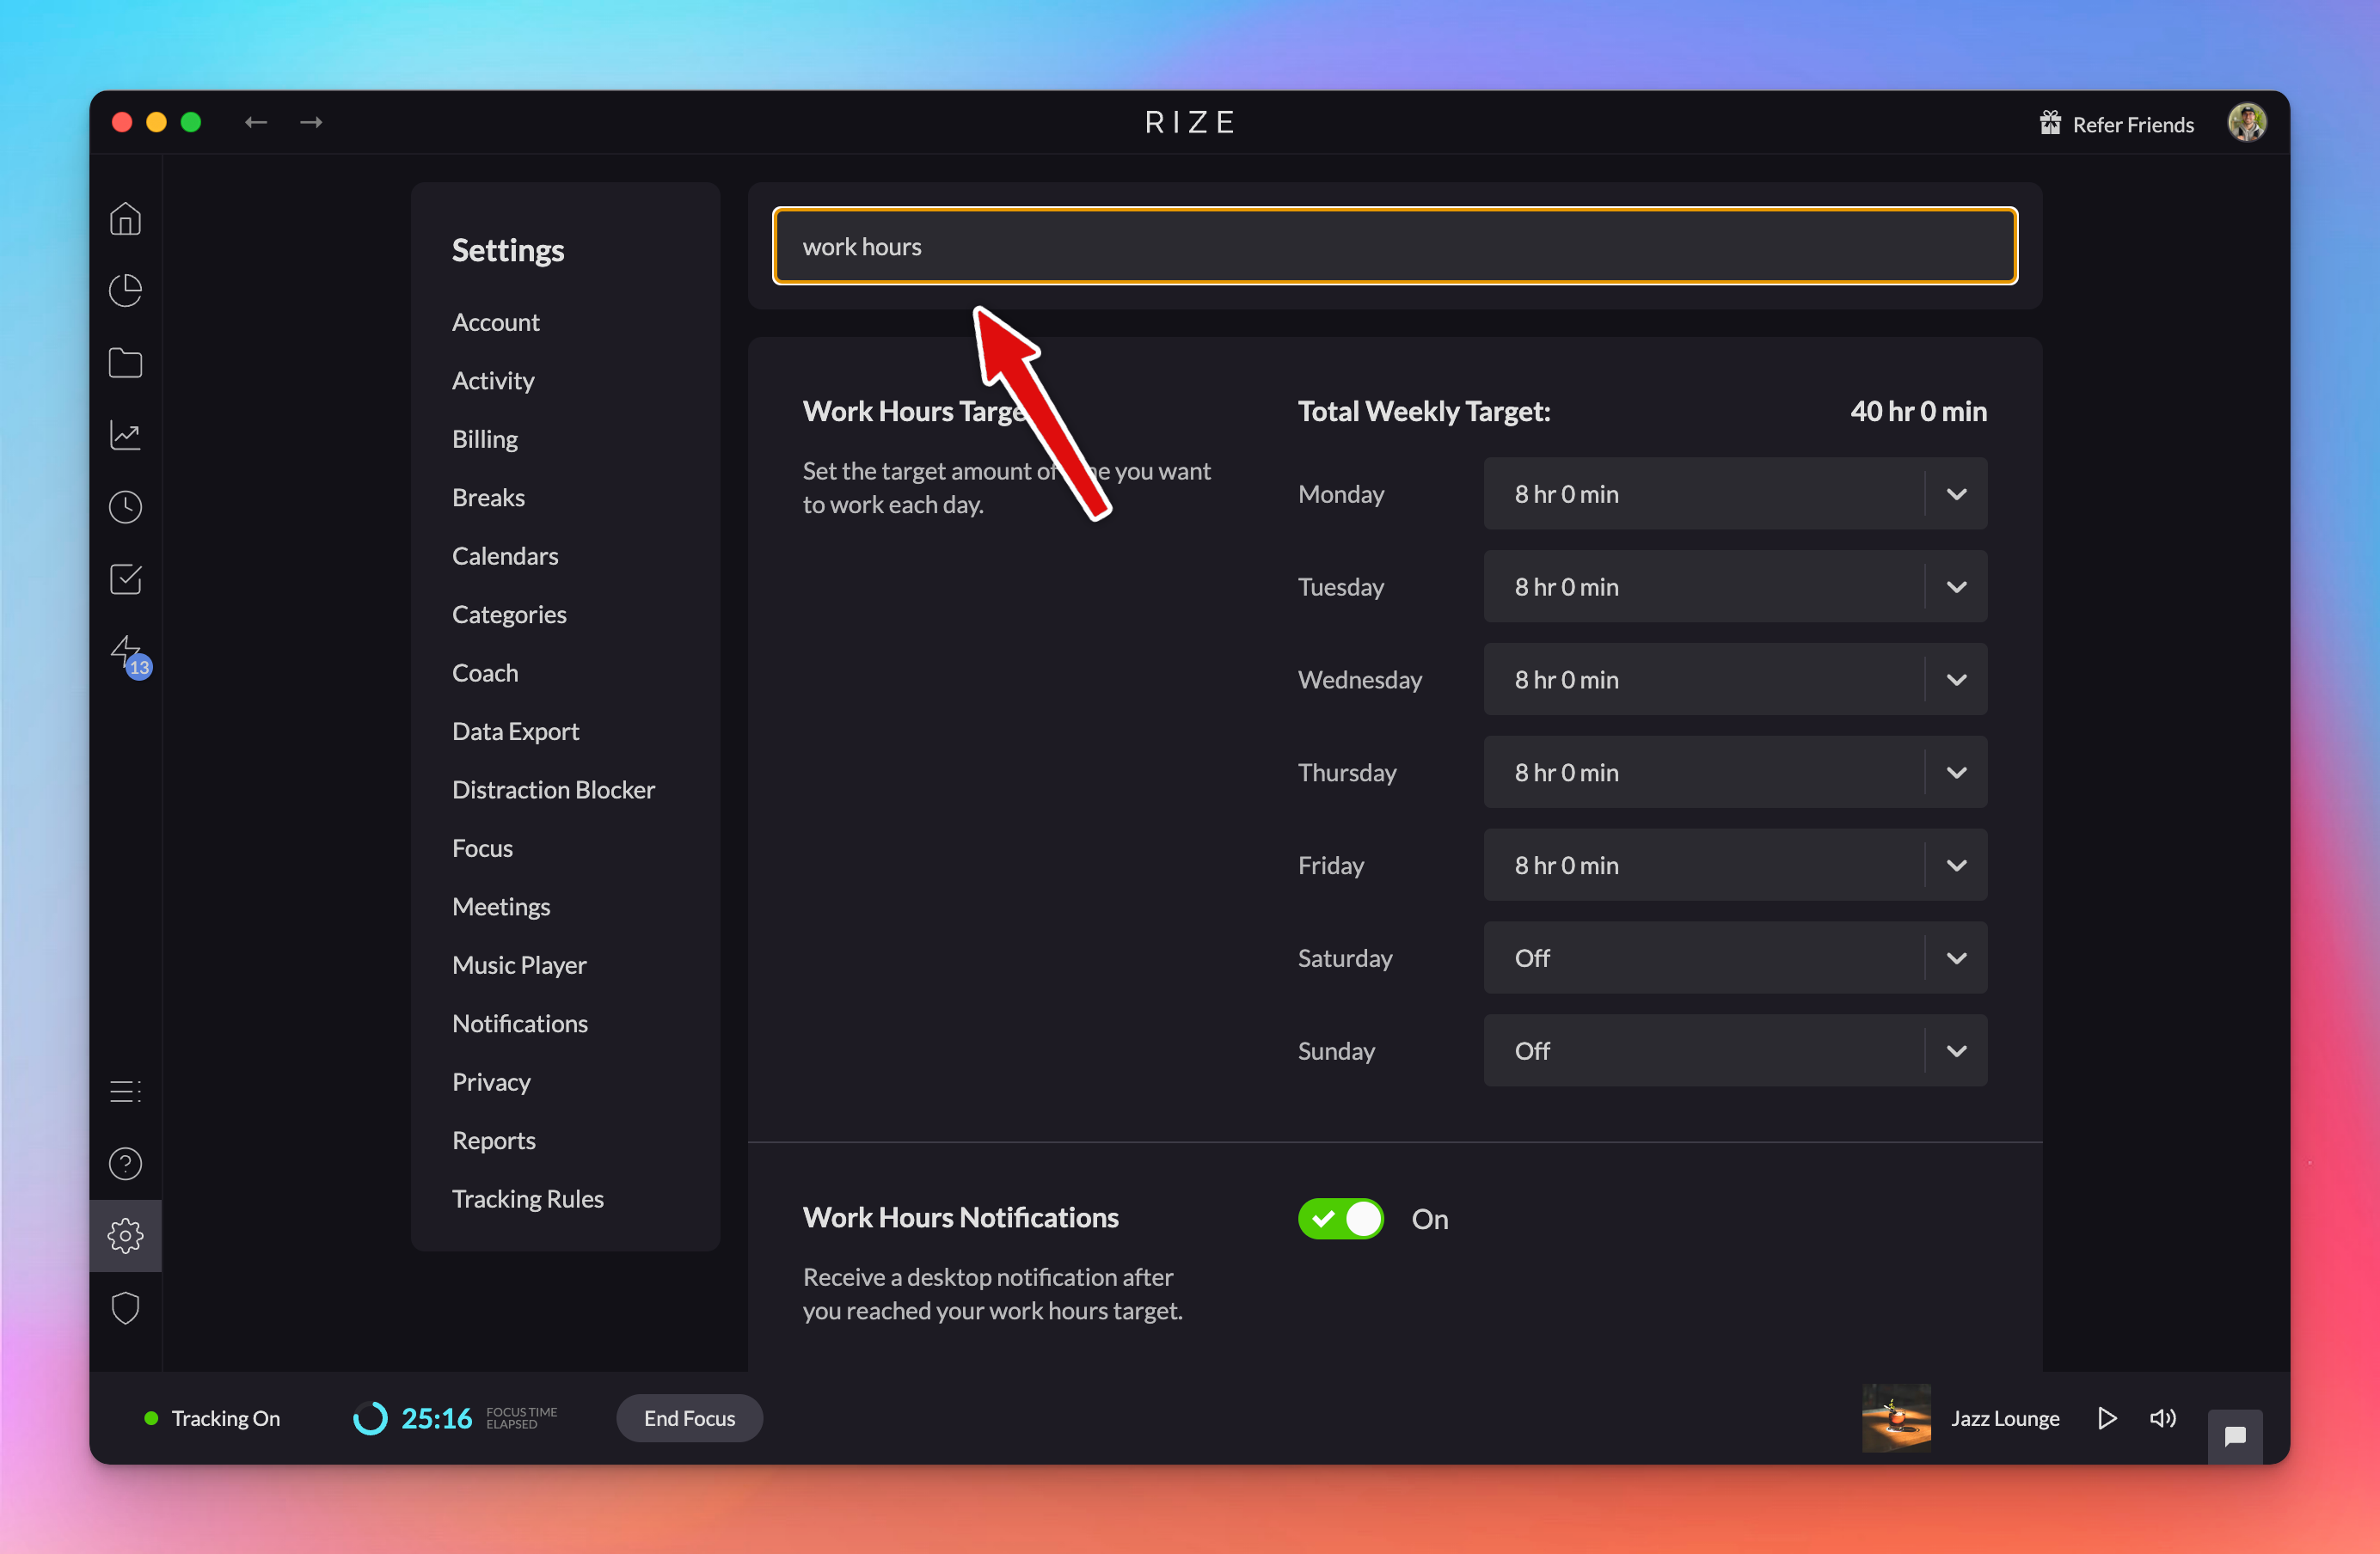Image resolution: width=2380 pixels, height=1554 pixels.
Task: Open Privacy settings section
Action: click(x=491, y=1082)
